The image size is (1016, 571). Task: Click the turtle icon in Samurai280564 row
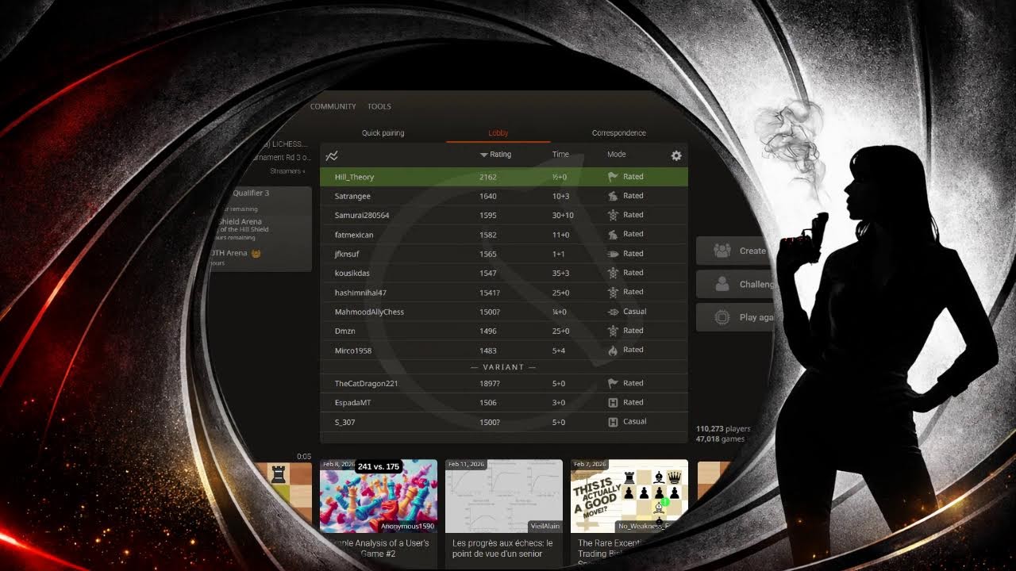pyautogui.click(x=613, y=215)
